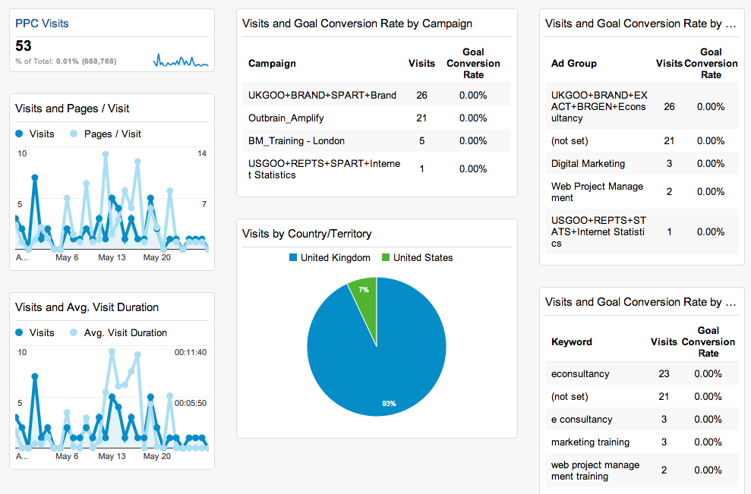
Task: Click the Keyword column header
Action: pos(571,342)
